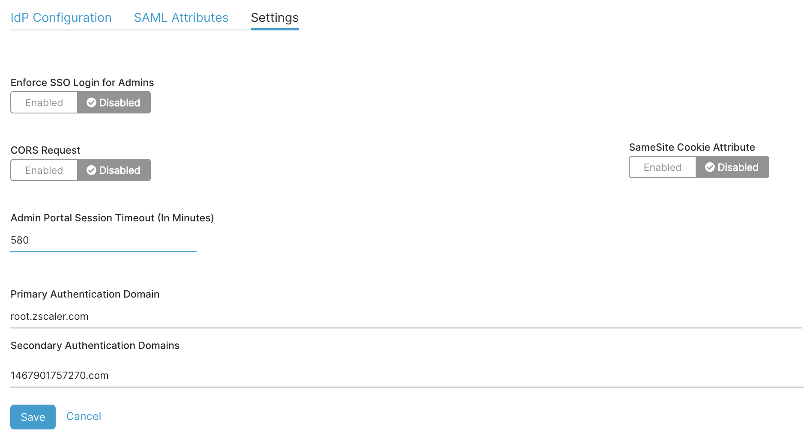This screenshot has width=804, height=444.
Task: Open the IdP Configuration tab
Action: click(x=61, y=18)
